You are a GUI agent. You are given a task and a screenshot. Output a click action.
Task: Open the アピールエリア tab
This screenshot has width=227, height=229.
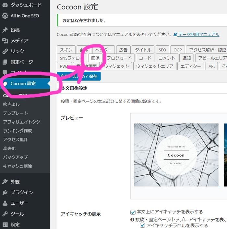tap(211, 58)
